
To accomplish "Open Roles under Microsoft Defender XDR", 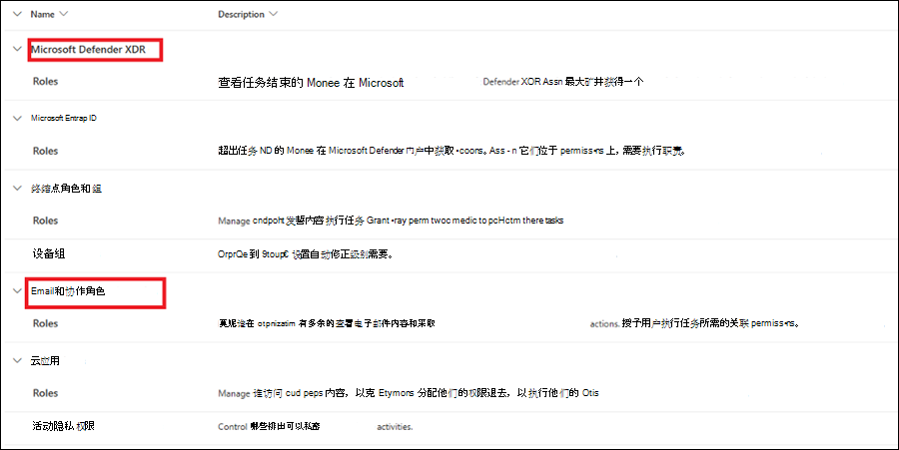I will pos(45,81).
